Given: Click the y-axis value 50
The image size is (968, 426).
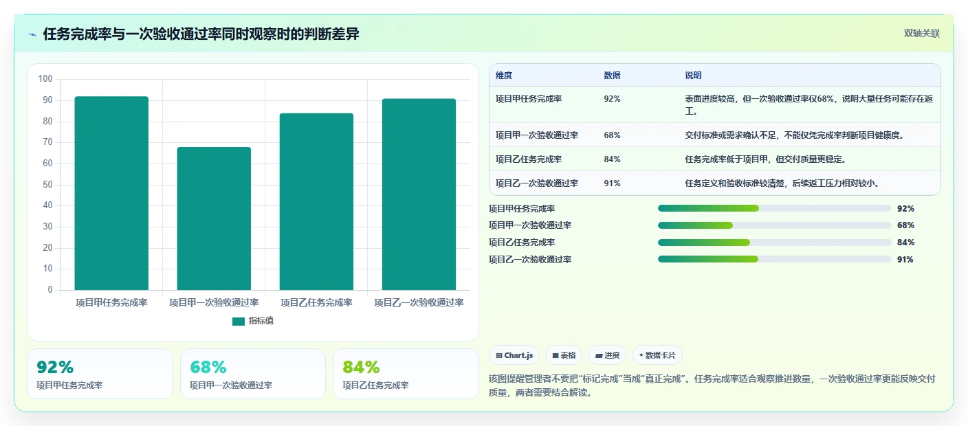Looking at the screenshot, I should tap(47, 185).
